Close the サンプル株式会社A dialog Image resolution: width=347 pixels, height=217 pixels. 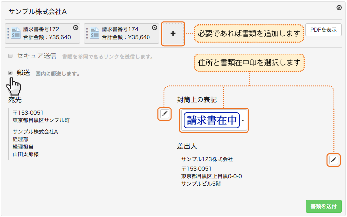pos(339,8)
